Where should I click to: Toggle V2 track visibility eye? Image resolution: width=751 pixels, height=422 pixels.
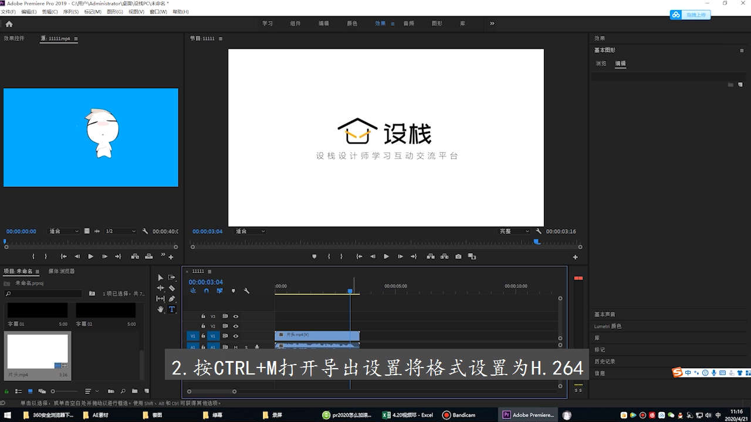[236, 326]
